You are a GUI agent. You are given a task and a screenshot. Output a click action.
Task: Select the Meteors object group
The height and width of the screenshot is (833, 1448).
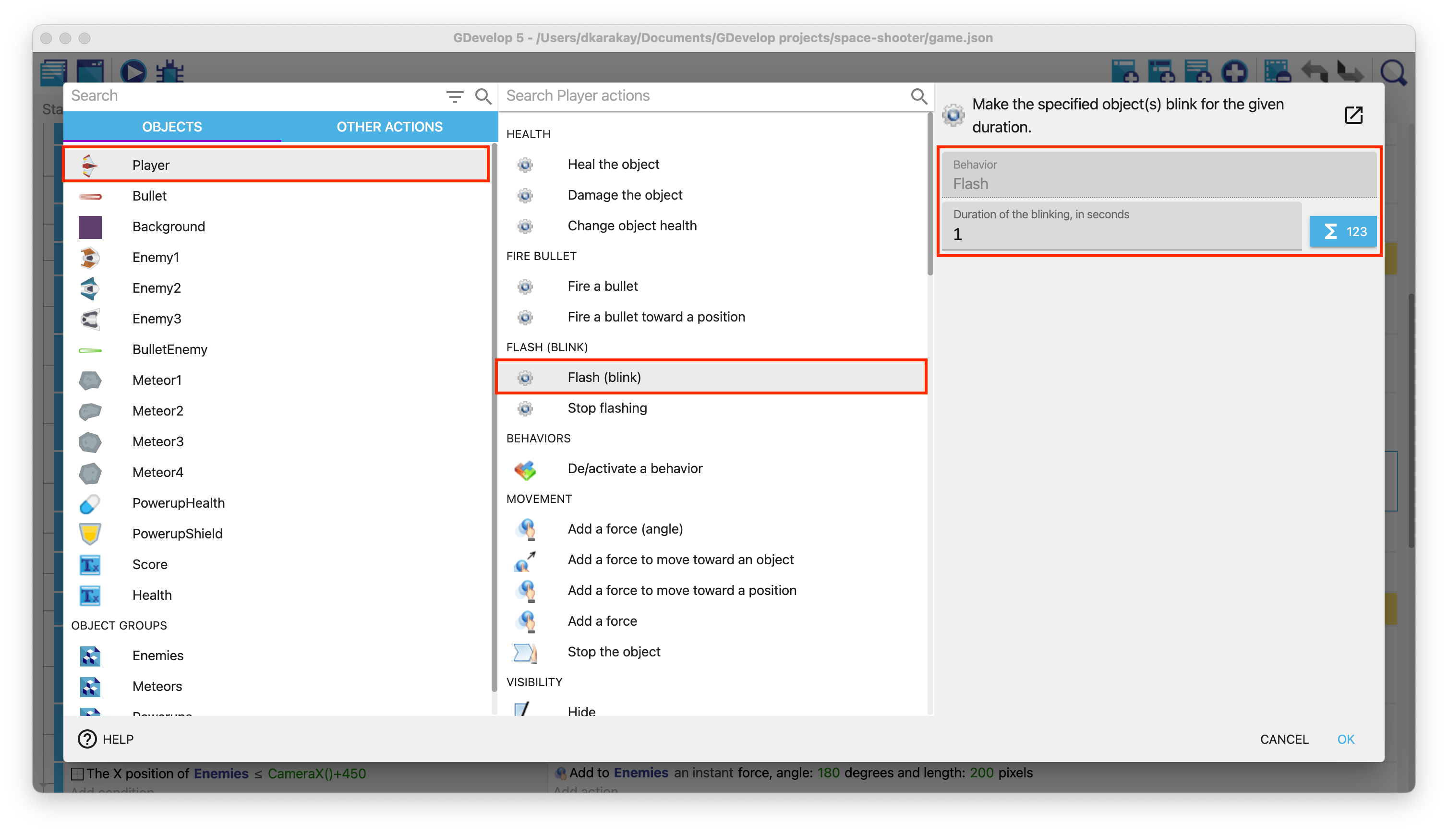157,687
